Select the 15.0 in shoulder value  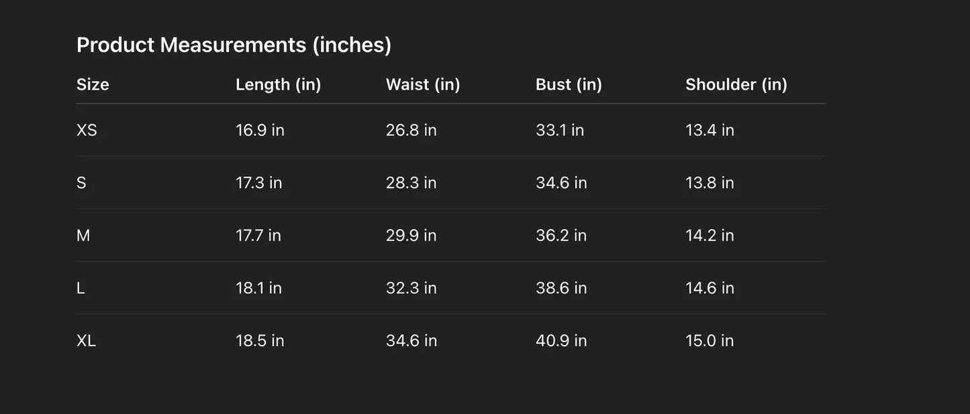(710, 340)
